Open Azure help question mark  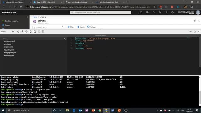pyautogui.click(x=166, y=13)
